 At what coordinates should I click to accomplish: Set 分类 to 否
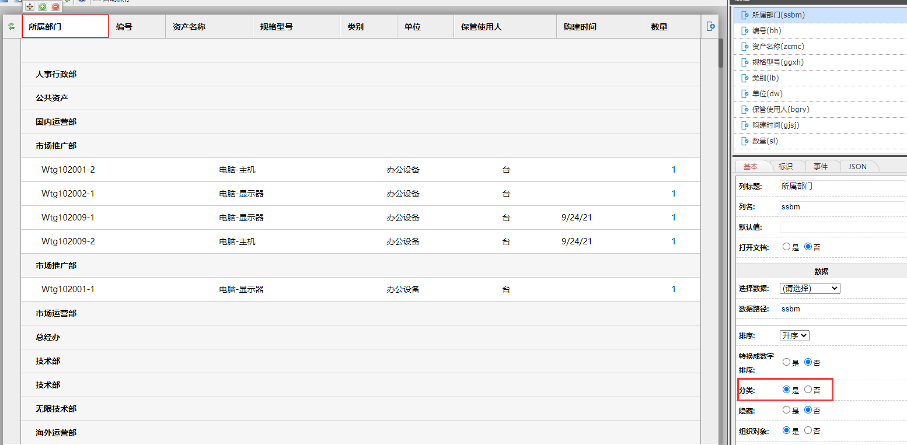click(808, 390)
